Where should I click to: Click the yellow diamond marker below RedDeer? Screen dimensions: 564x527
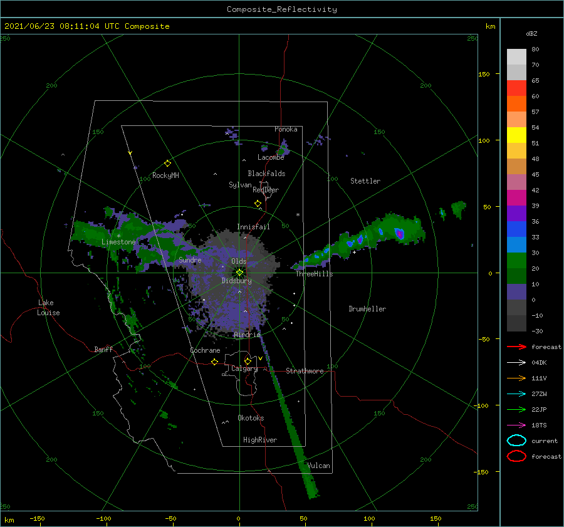pyautogui.click(x=258, y=204)
